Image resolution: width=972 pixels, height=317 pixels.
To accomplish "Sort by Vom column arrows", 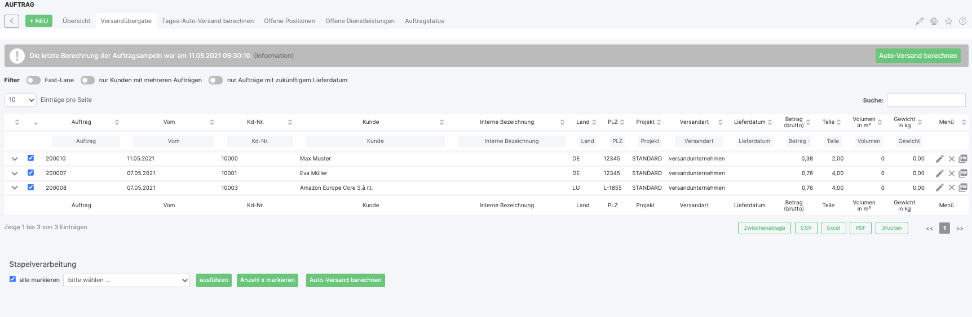I will (x=212, y=122).
